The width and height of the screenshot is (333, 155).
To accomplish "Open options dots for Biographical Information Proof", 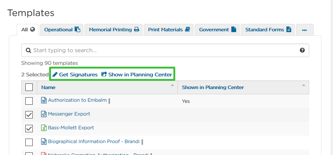I will pos(142,142).
